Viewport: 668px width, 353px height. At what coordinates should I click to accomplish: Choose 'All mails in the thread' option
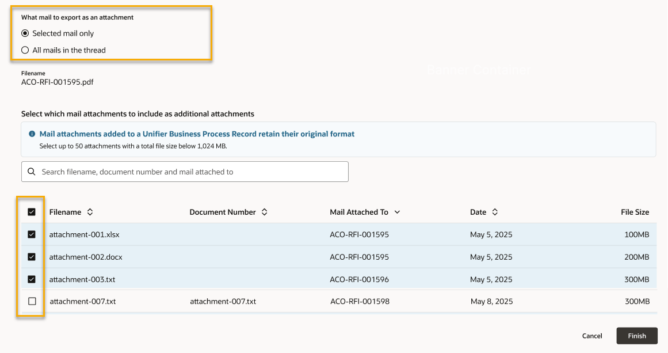[25, 50]
